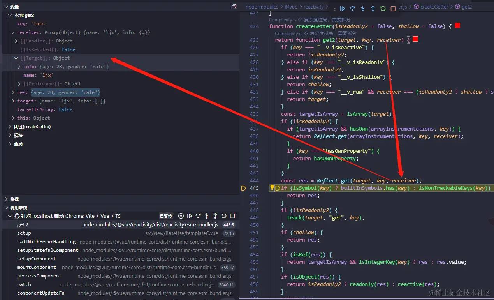
Task: Expand the [[Handler]]: Object node
Action: [16, 41]
